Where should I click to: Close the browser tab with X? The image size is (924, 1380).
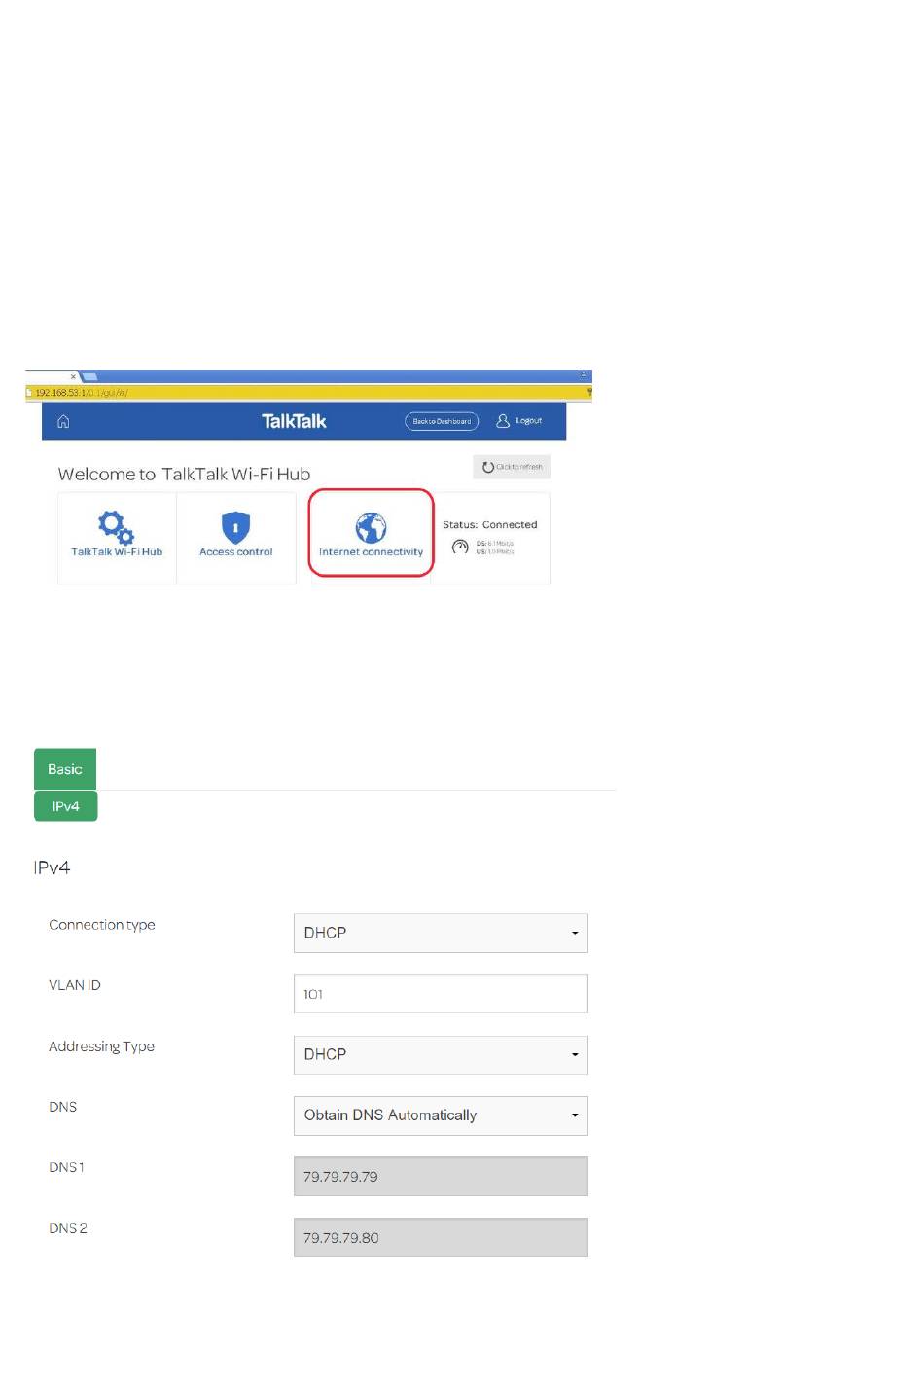click(x=73, y=376)
